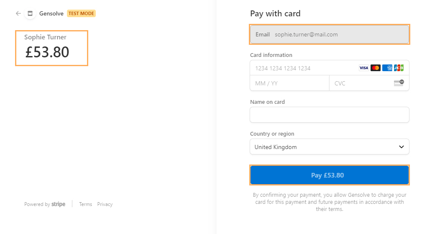Click the CVC card hint icon
This screenshot has height=234, width=445.
coord(399,83)
